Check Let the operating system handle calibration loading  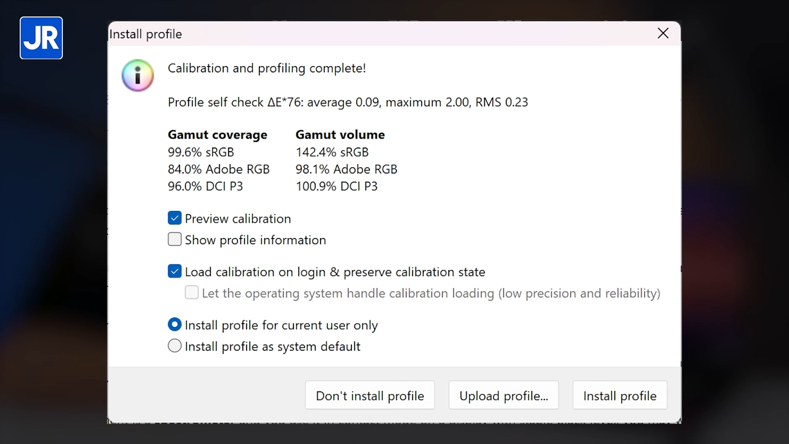tap(192, 293)
